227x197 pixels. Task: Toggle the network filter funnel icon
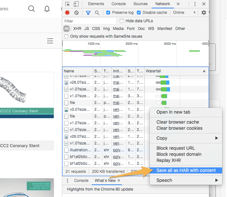point(88,13)
